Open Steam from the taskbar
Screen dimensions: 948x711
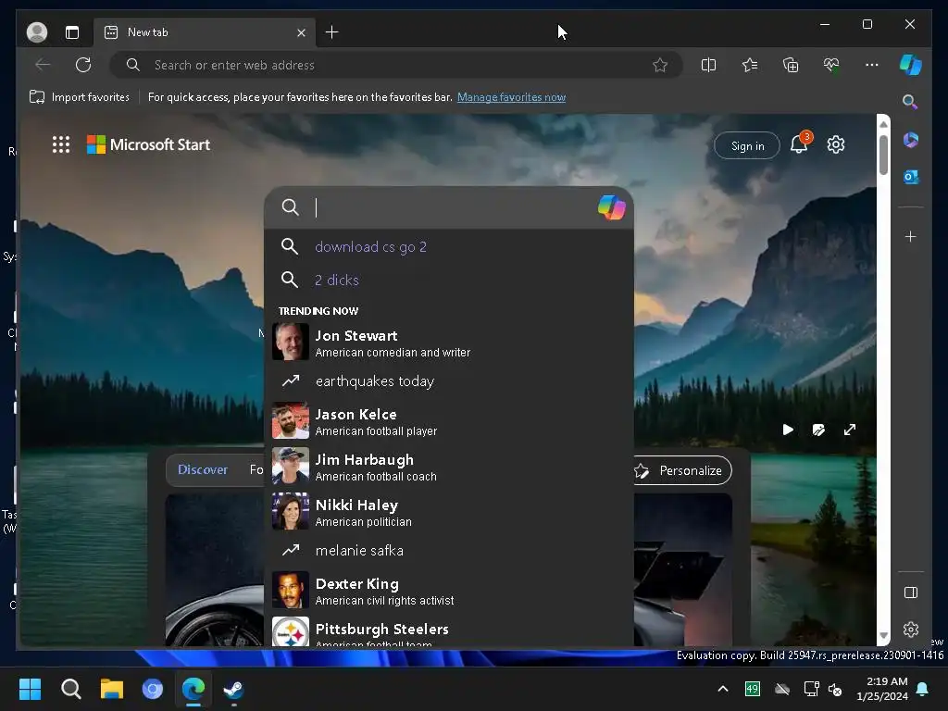(x=233, y=689)
